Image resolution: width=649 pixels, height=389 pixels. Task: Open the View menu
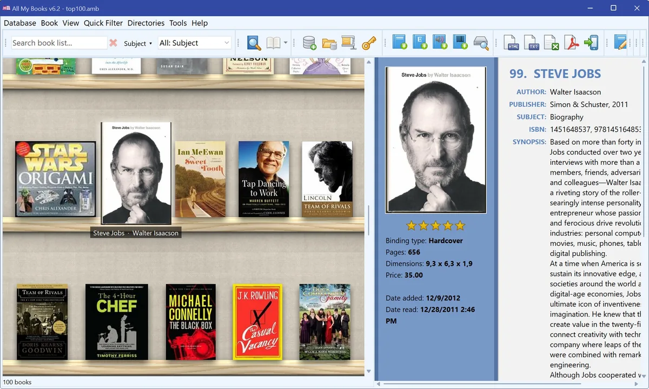(x=71, y=23)
